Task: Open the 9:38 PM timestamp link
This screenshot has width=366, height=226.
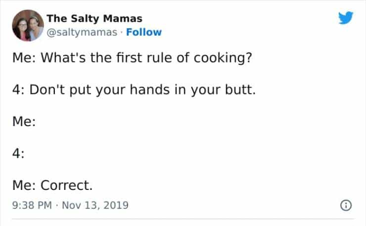Action: tap(32, 204)
